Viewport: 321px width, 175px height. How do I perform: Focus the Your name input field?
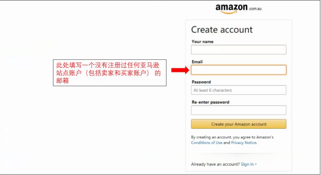(x=239, y=50)
